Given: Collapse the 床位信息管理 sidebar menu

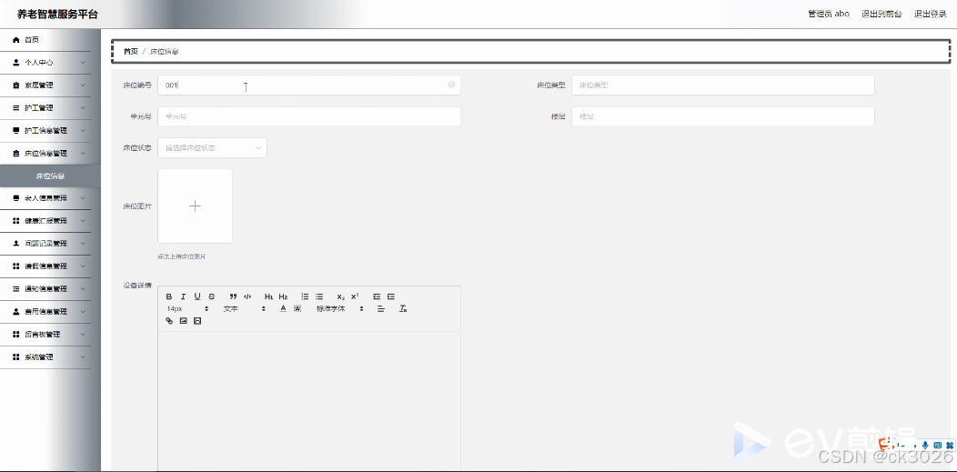Looking at the screenshot, I should (x=45, y=153).
